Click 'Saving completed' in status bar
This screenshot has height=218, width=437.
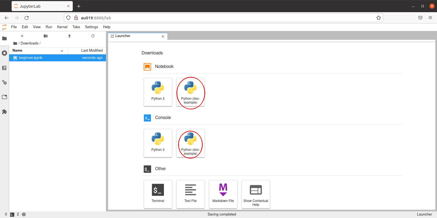222,214
